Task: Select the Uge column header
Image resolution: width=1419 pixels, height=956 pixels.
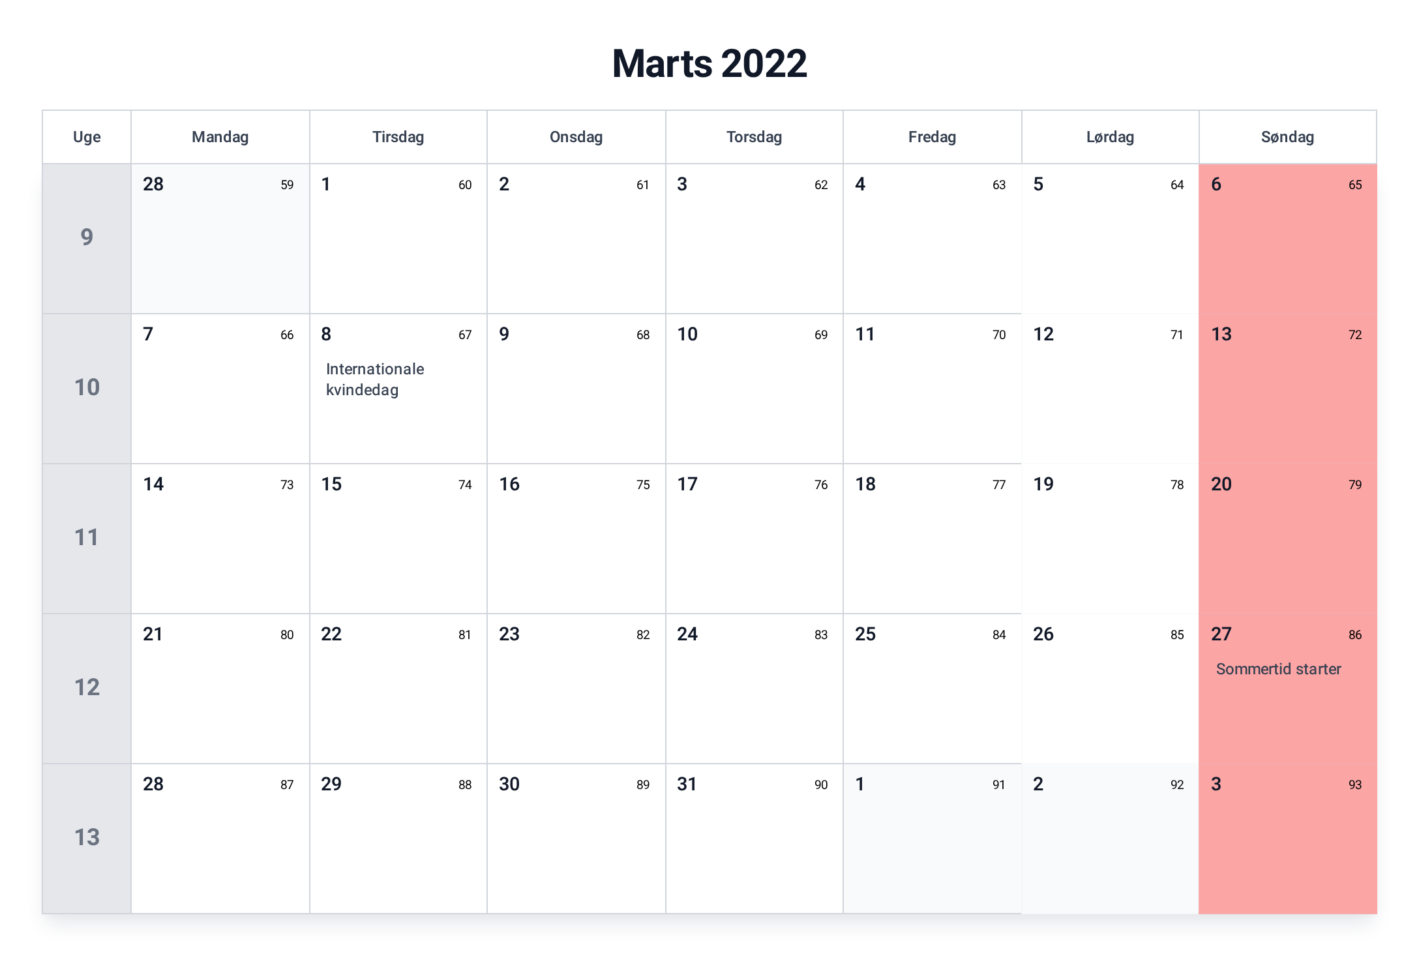Action: (87, 137)
